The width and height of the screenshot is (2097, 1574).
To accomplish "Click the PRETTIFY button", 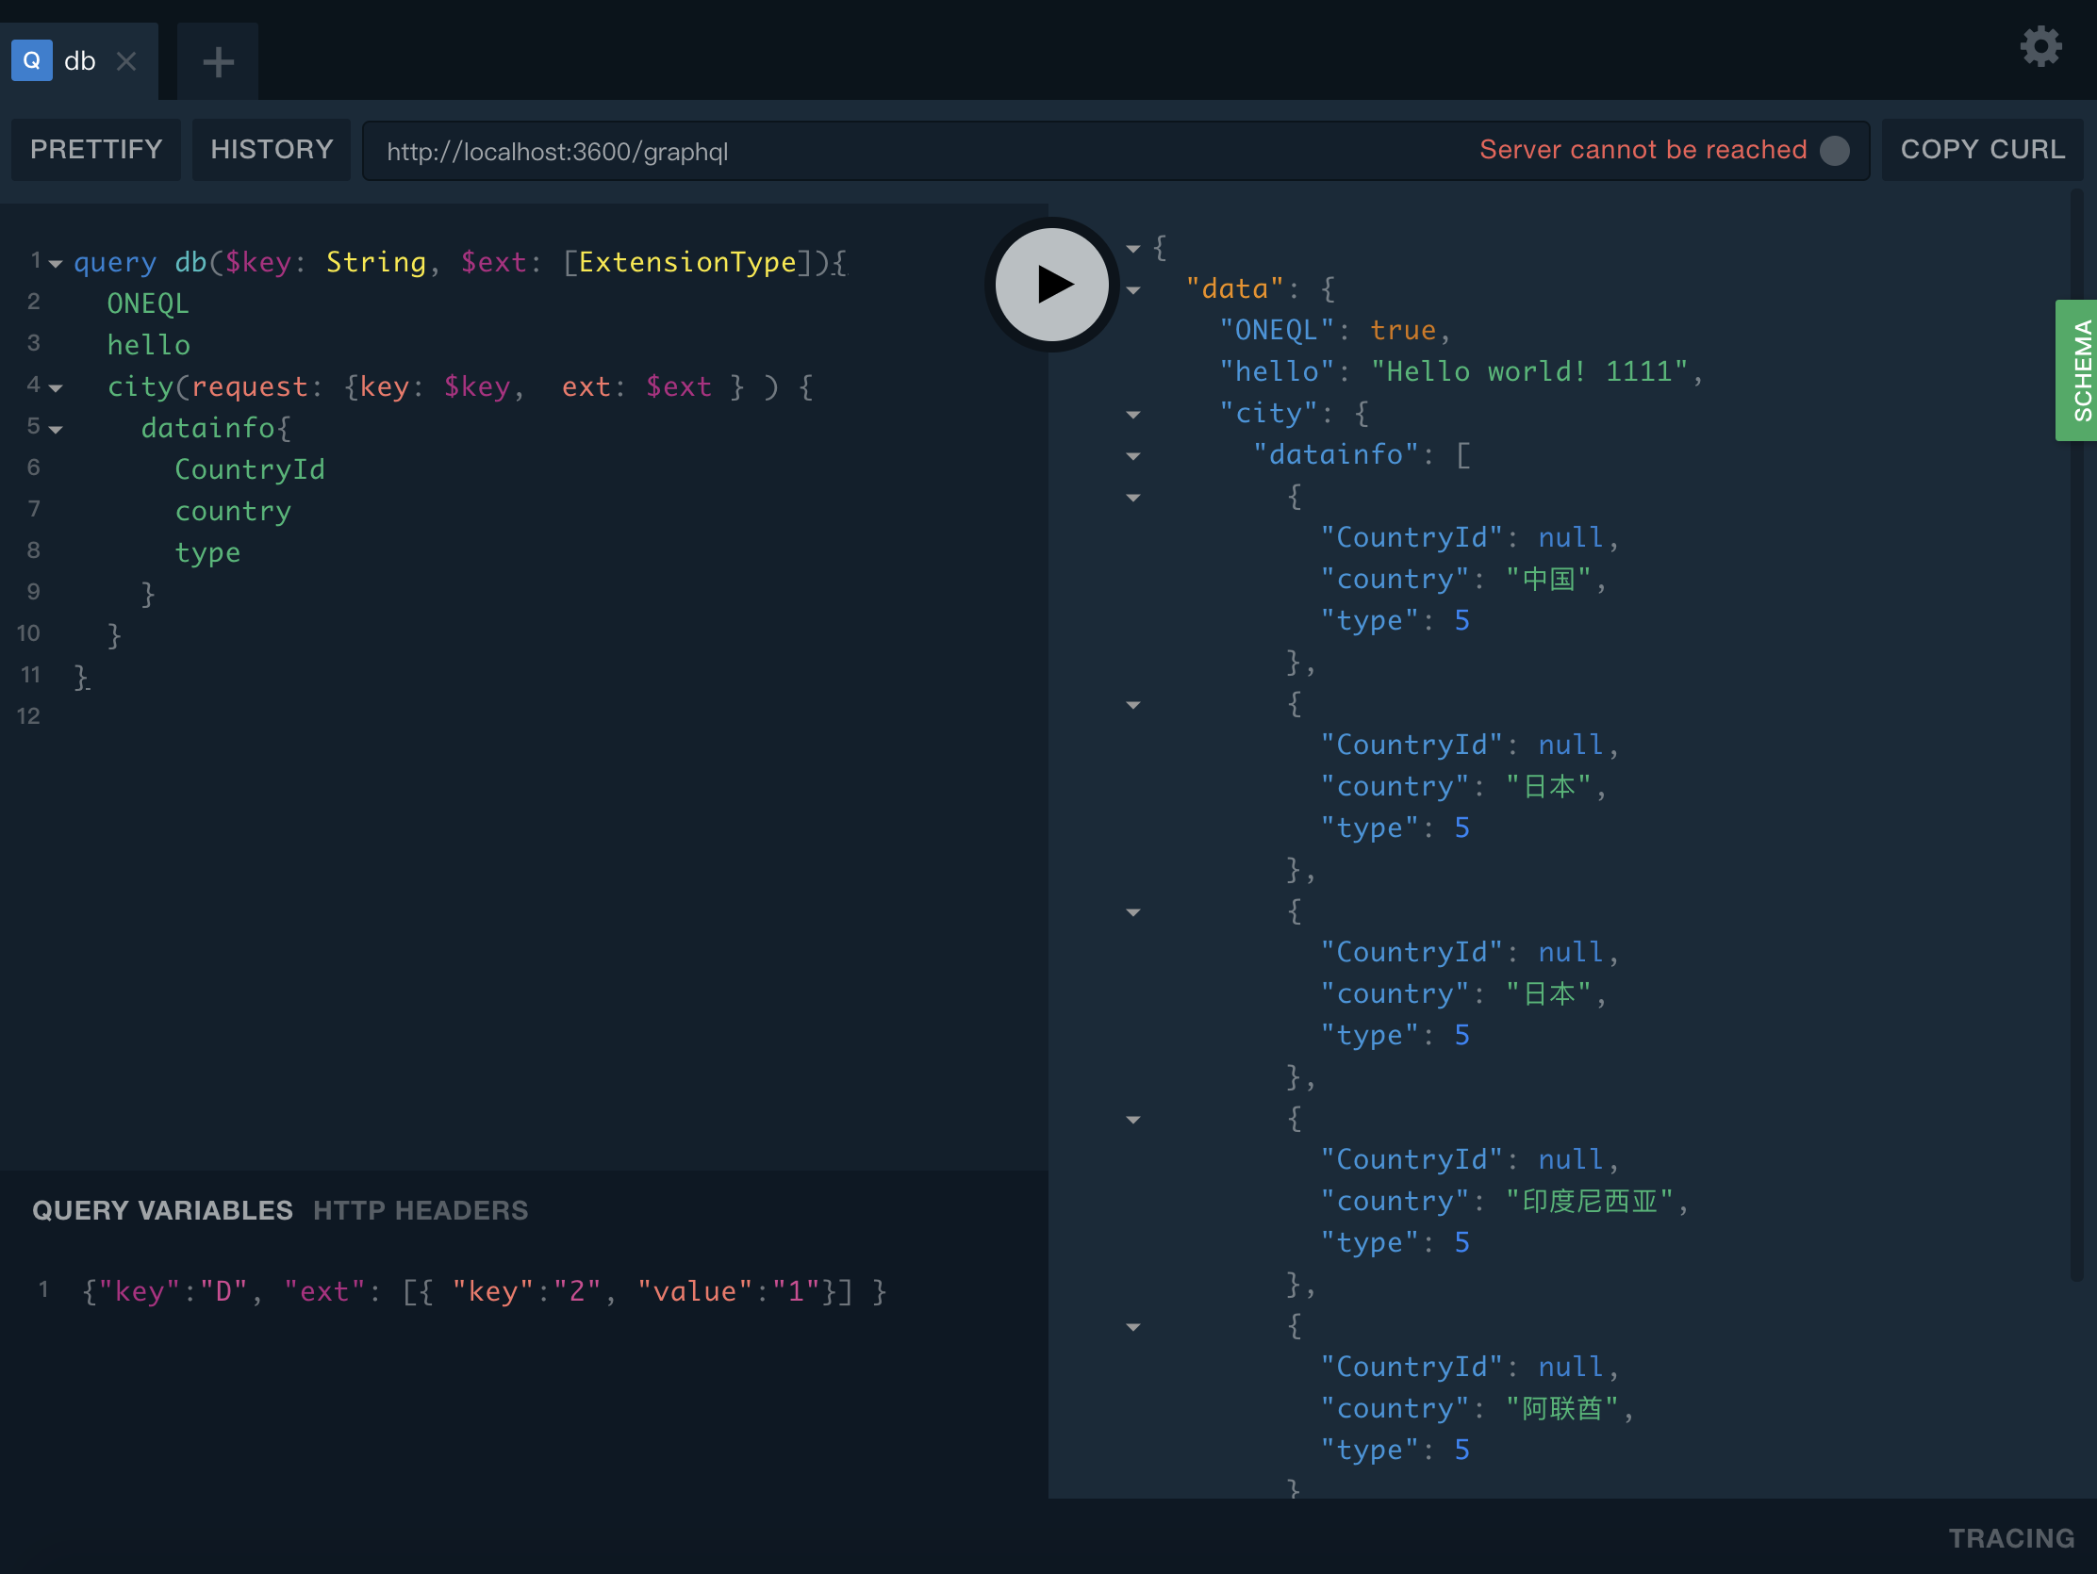I will (x=96, y=150).
